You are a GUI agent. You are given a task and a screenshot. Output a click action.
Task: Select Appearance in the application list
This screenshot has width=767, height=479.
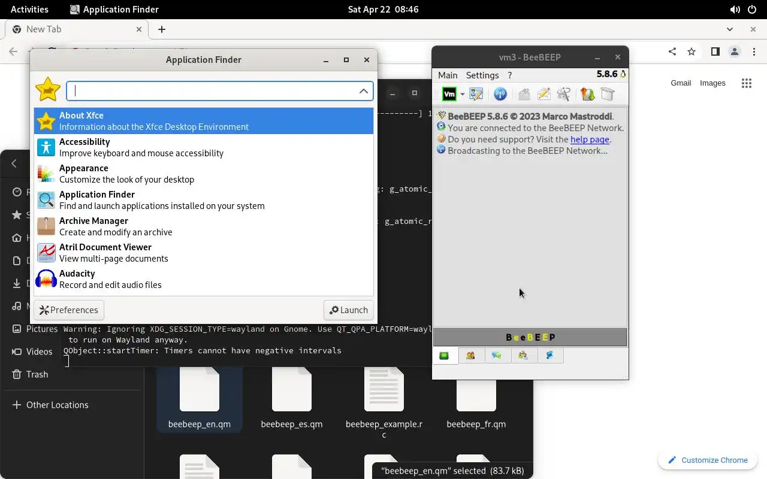[204, 174]
